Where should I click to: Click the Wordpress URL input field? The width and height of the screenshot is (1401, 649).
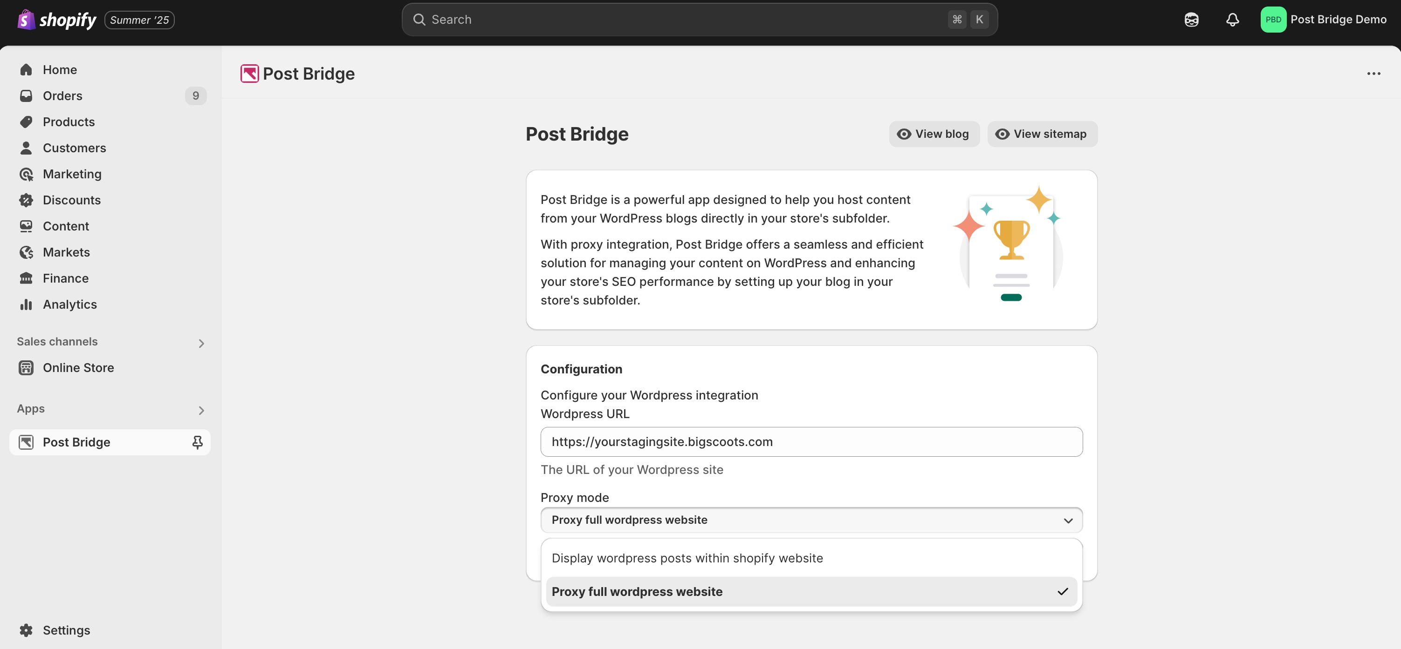point(811,441)
